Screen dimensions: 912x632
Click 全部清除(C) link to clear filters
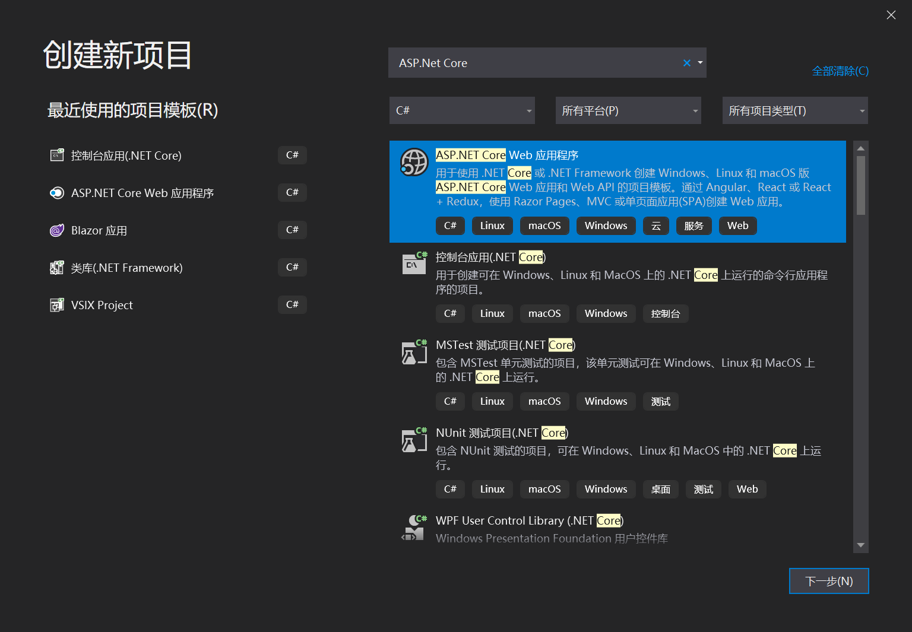coord(840,71)
